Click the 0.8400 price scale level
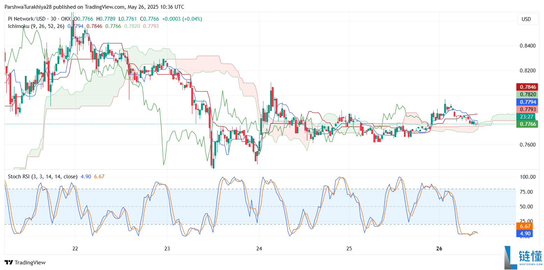This screenshot has width=544, height=270. click(x=527, y=46)
